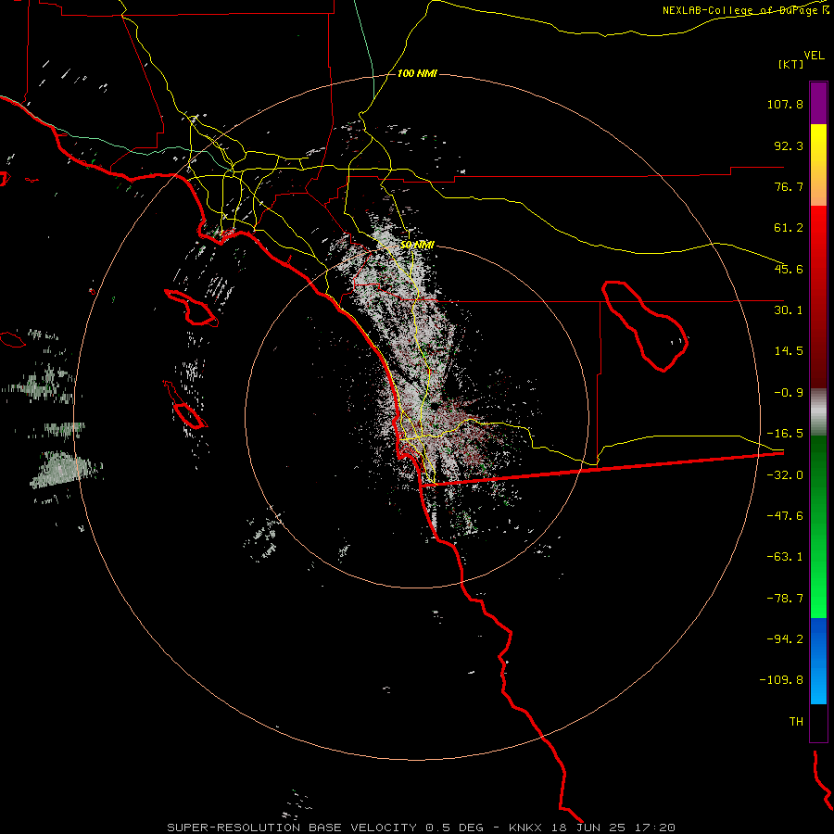Click the SUPER-RESOLUTION BASE VELOCITY caption text

[x=294, y=828]
